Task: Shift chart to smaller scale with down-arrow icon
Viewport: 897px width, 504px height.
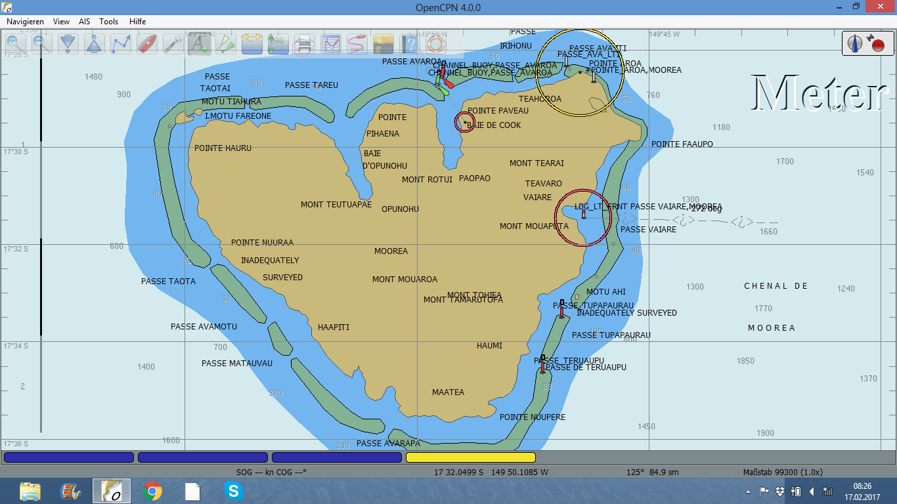Action: click(68, 44)
